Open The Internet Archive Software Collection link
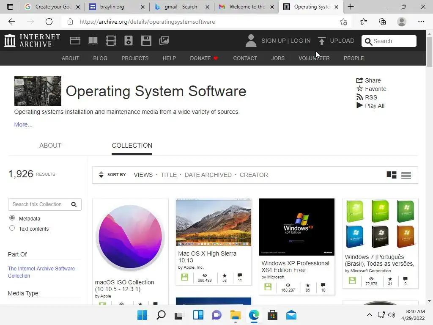Screen dimensions: 433x325 click(41, 272)
